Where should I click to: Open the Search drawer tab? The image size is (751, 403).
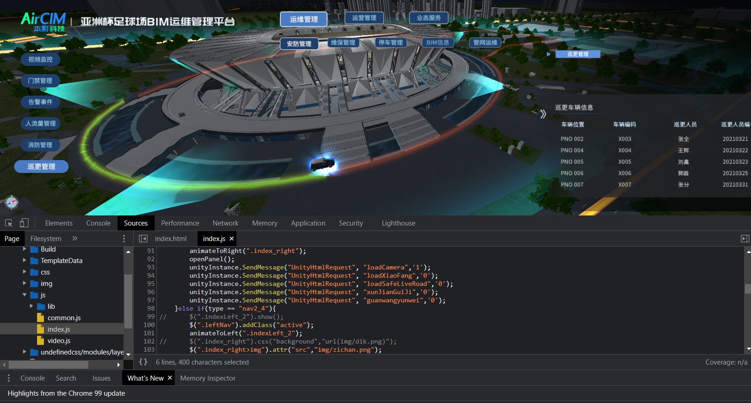pos(66,378)
